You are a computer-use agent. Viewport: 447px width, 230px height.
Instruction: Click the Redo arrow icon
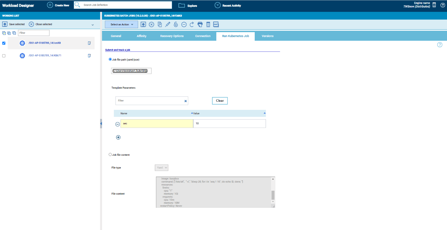tap(192, 24)
